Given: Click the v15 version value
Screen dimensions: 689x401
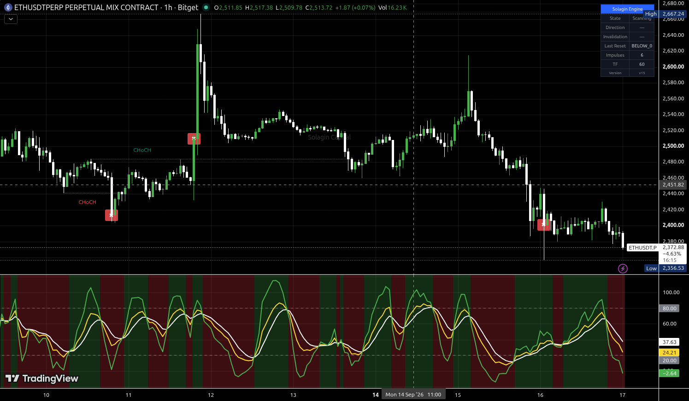Looking at the screenshot, I should pos(642,73).
